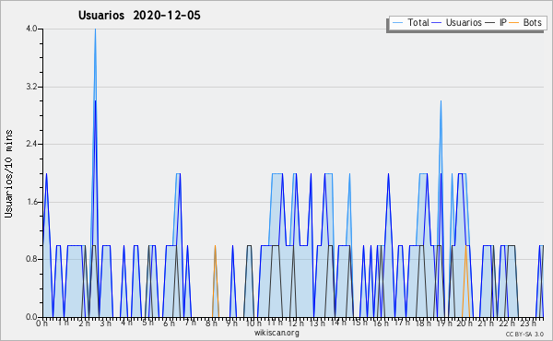Click the y-axis value 3.2

(x=31, y=87)
